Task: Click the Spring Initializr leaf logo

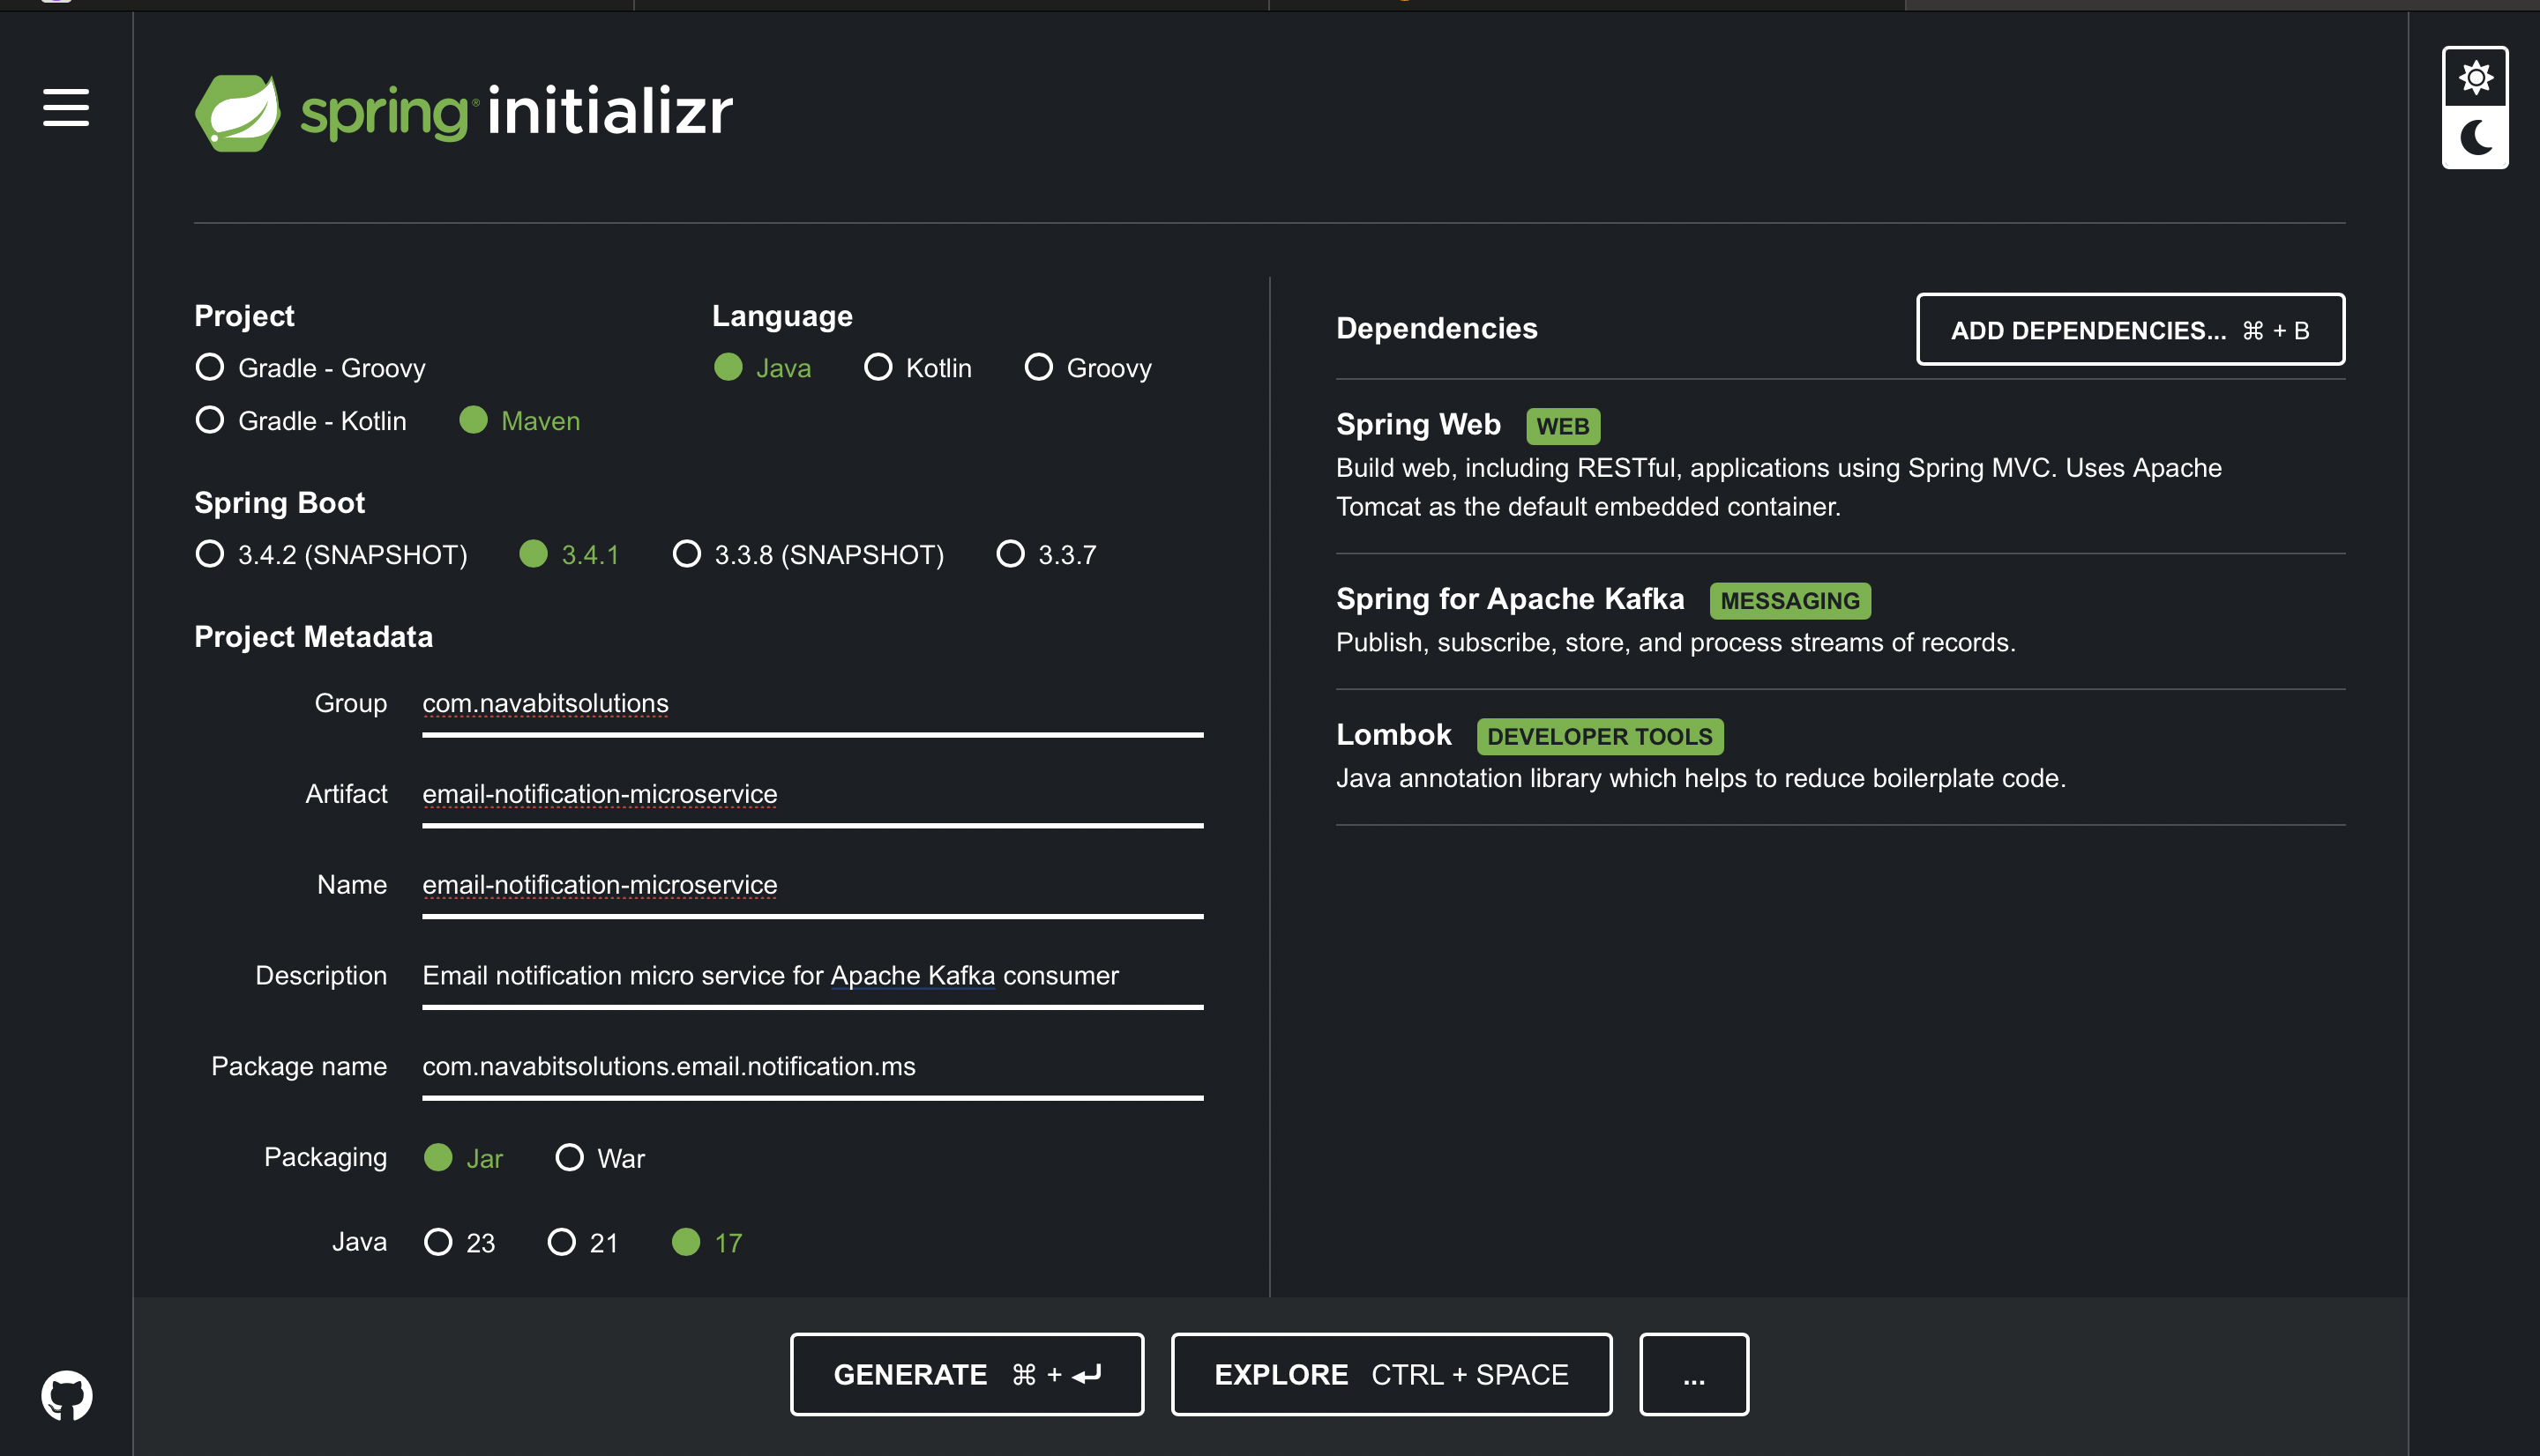Action: [x=238, y=112]
